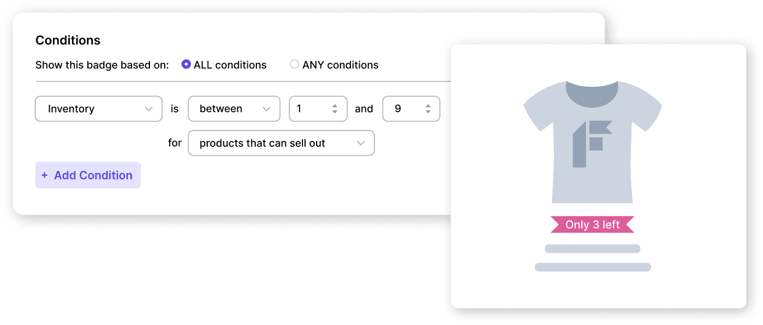The width and height of the screenshot is (763, 325).
Task: Select the ALL conditions radio button
Action: pyautogui.click(x=186, y=65)
